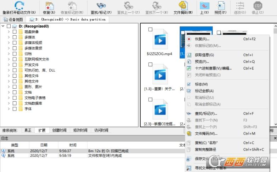Click the reopen drive file toolbar icon

[19, 5]
